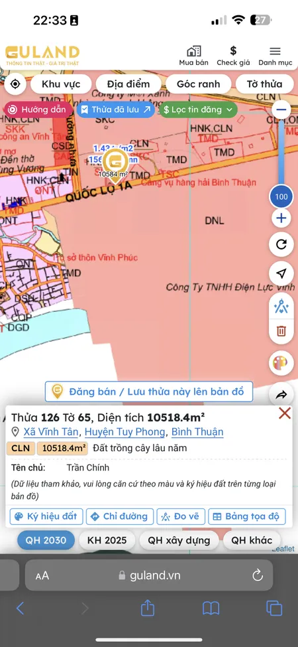The image size is (298, 647).
Task: Tap Cảng vụ hàng hải Bình Thuận label
Action: point(199,182)
